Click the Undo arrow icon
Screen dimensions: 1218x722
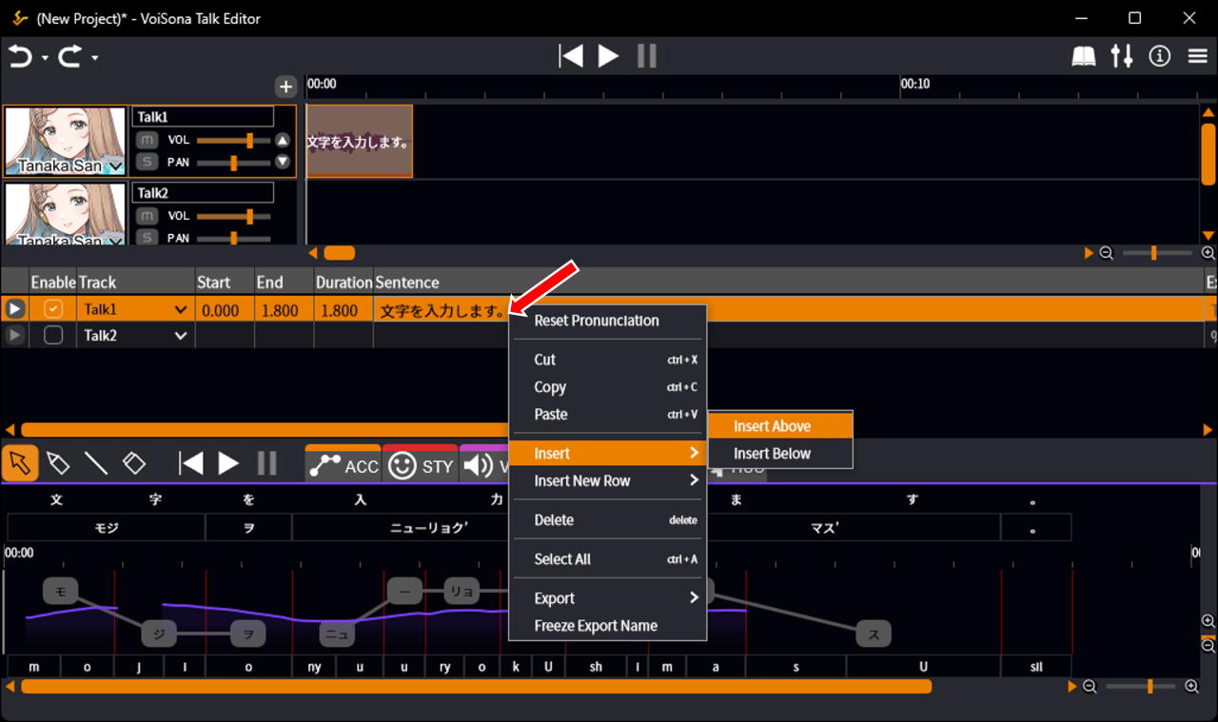(20, 57)
